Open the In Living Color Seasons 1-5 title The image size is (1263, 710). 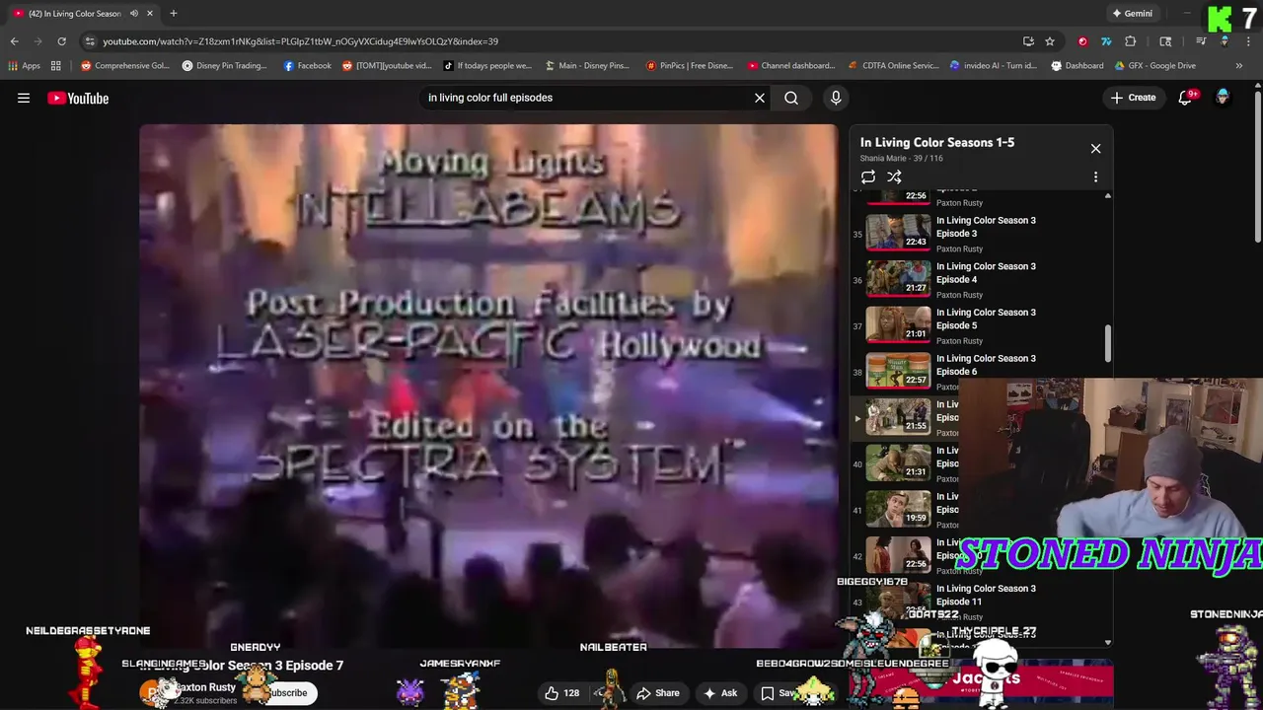[x=937, y=142]
